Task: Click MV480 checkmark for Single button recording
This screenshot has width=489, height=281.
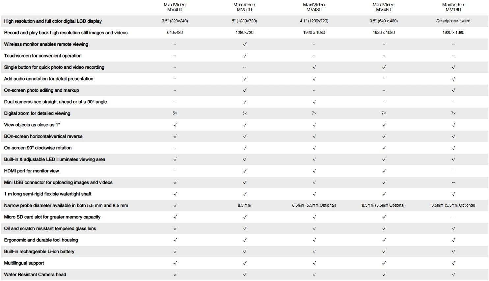Action: pyautogui.click(x=314, y=67)
